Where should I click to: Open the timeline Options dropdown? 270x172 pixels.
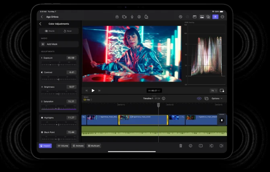[217, 99]
